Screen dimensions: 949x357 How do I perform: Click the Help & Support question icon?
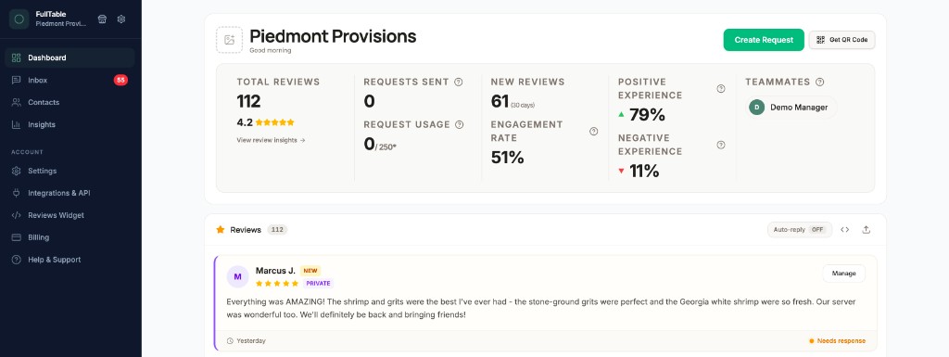point(17,260)
